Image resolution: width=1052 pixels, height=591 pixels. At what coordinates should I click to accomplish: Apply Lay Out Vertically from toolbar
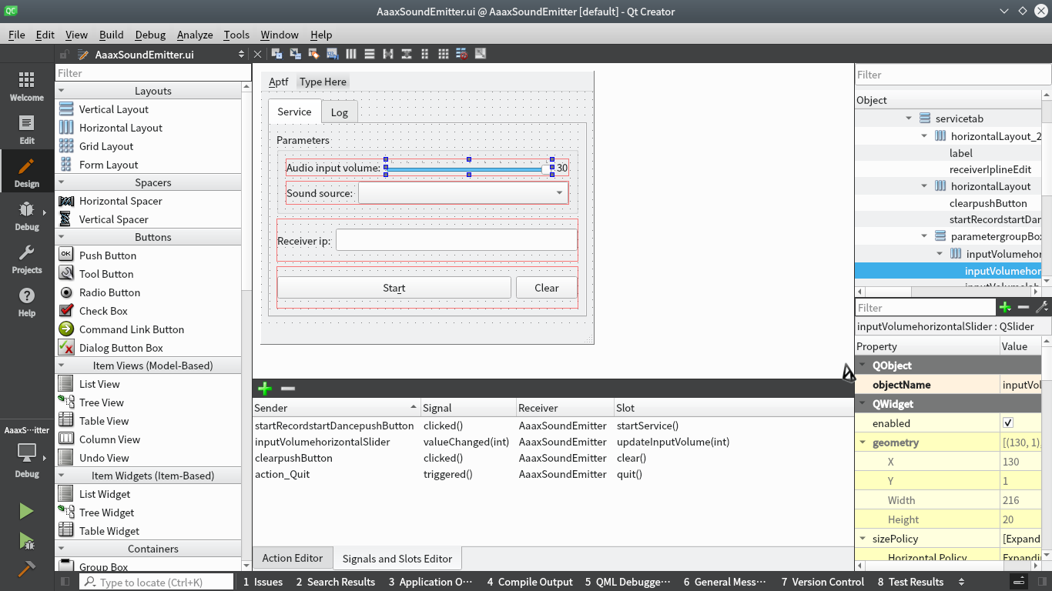(369, 54)
